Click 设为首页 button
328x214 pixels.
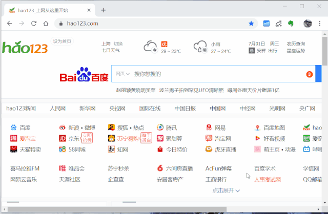point(62,41)
